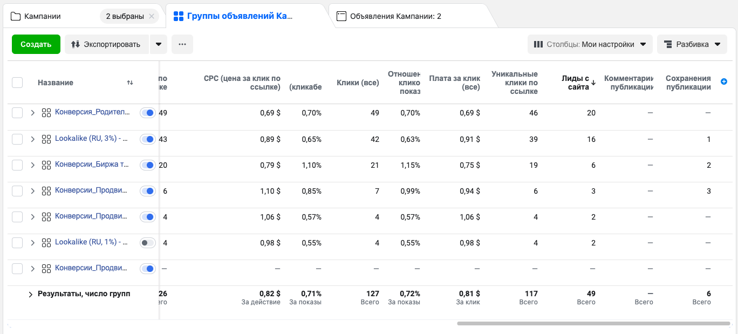Click the ad set icon beside Lookalike (RU, 1%)
This screenshot has width=738, height=334.
point(46,242)
